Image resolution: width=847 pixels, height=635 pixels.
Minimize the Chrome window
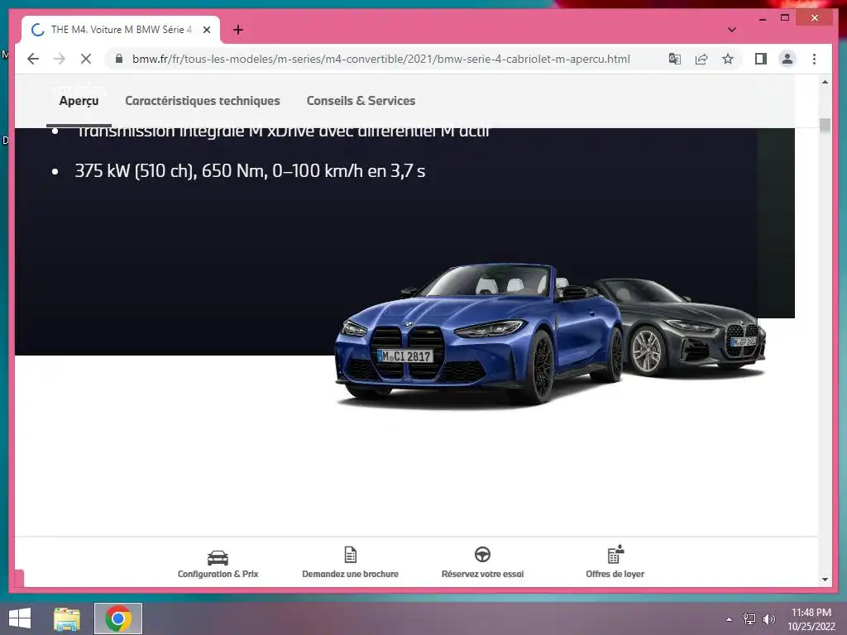(762, 18)
